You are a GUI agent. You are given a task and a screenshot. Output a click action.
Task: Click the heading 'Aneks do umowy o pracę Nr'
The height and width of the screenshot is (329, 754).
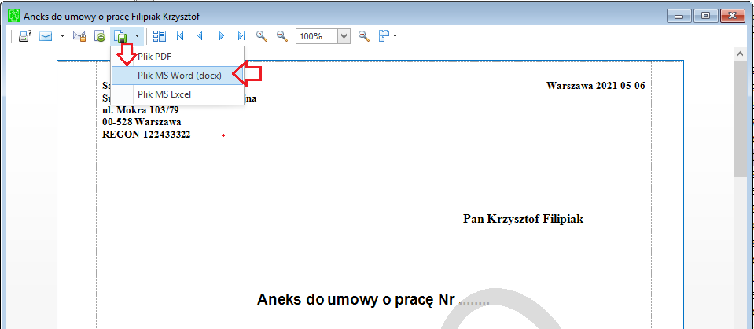click(x=356, y=300)
